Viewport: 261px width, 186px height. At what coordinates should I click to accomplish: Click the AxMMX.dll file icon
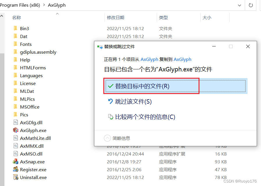coord(15,146)
